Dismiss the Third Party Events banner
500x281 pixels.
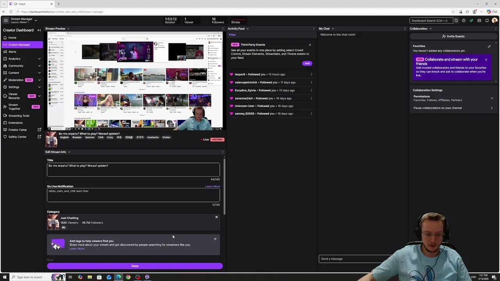tap(310, 44)
